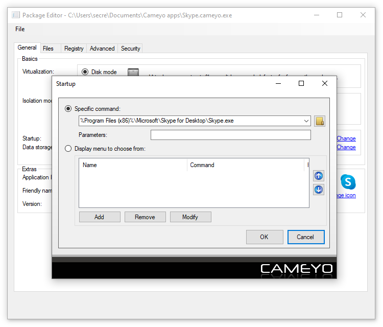Switch to the General tab
Viewport: 383px width, 327px height.
coord(27,48)
